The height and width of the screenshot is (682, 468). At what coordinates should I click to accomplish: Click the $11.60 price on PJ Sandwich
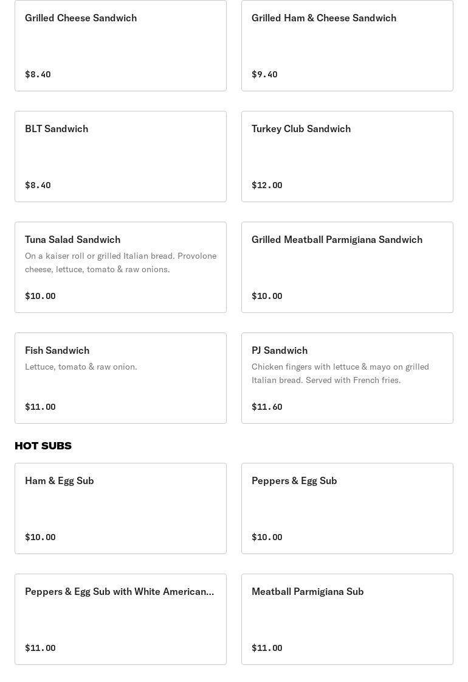(x=267, y=407)
